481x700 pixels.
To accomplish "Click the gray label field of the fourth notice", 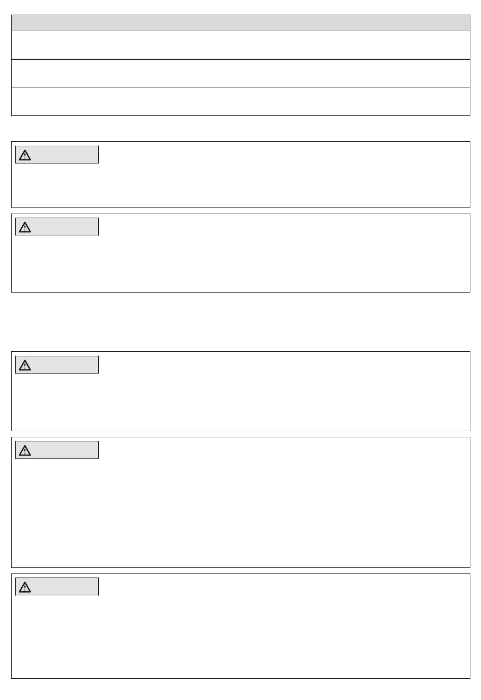I will [x=64, y=450].
